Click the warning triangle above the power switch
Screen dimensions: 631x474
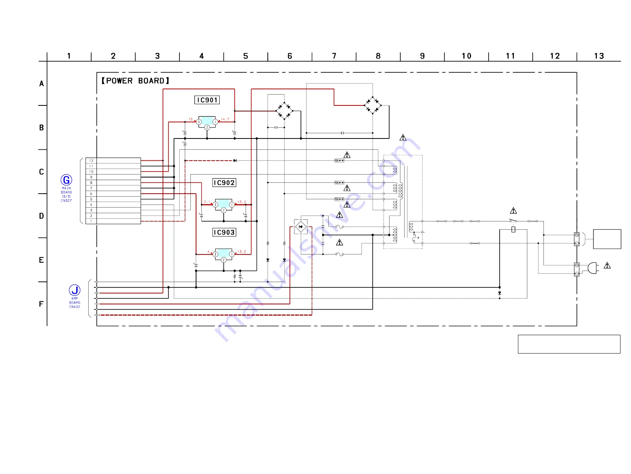(513, 211)
